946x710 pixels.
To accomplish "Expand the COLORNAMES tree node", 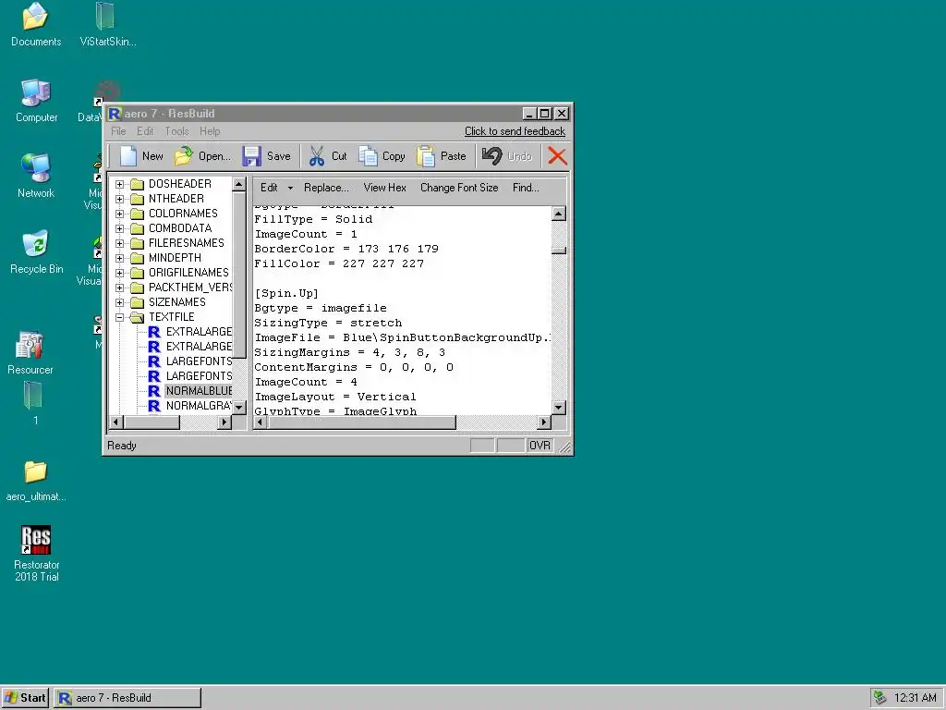I will (119, 214).
